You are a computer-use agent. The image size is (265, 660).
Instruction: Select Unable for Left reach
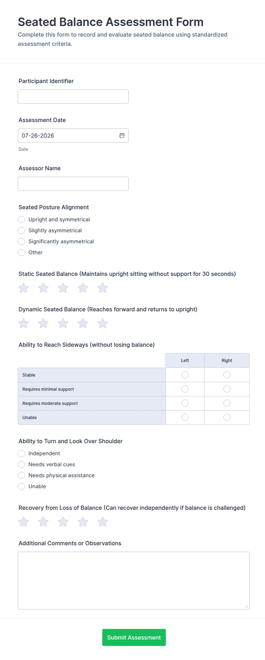click(185, 417)
